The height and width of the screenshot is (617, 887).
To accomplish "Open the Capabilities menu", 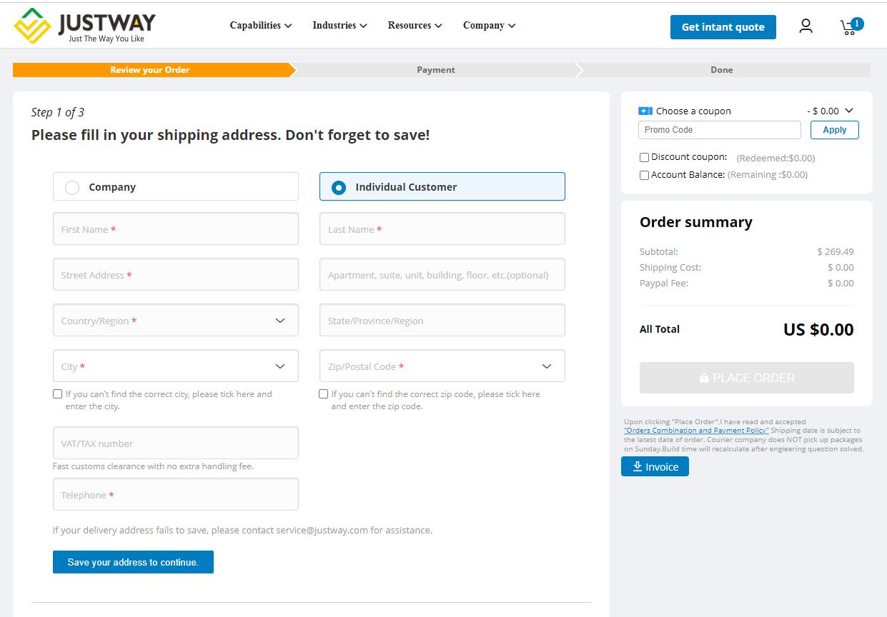I will pyautogui.click(x=260, y=26).
